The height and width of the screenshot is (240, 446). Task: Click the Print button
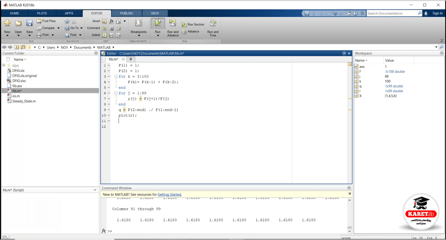coord(43,35)
